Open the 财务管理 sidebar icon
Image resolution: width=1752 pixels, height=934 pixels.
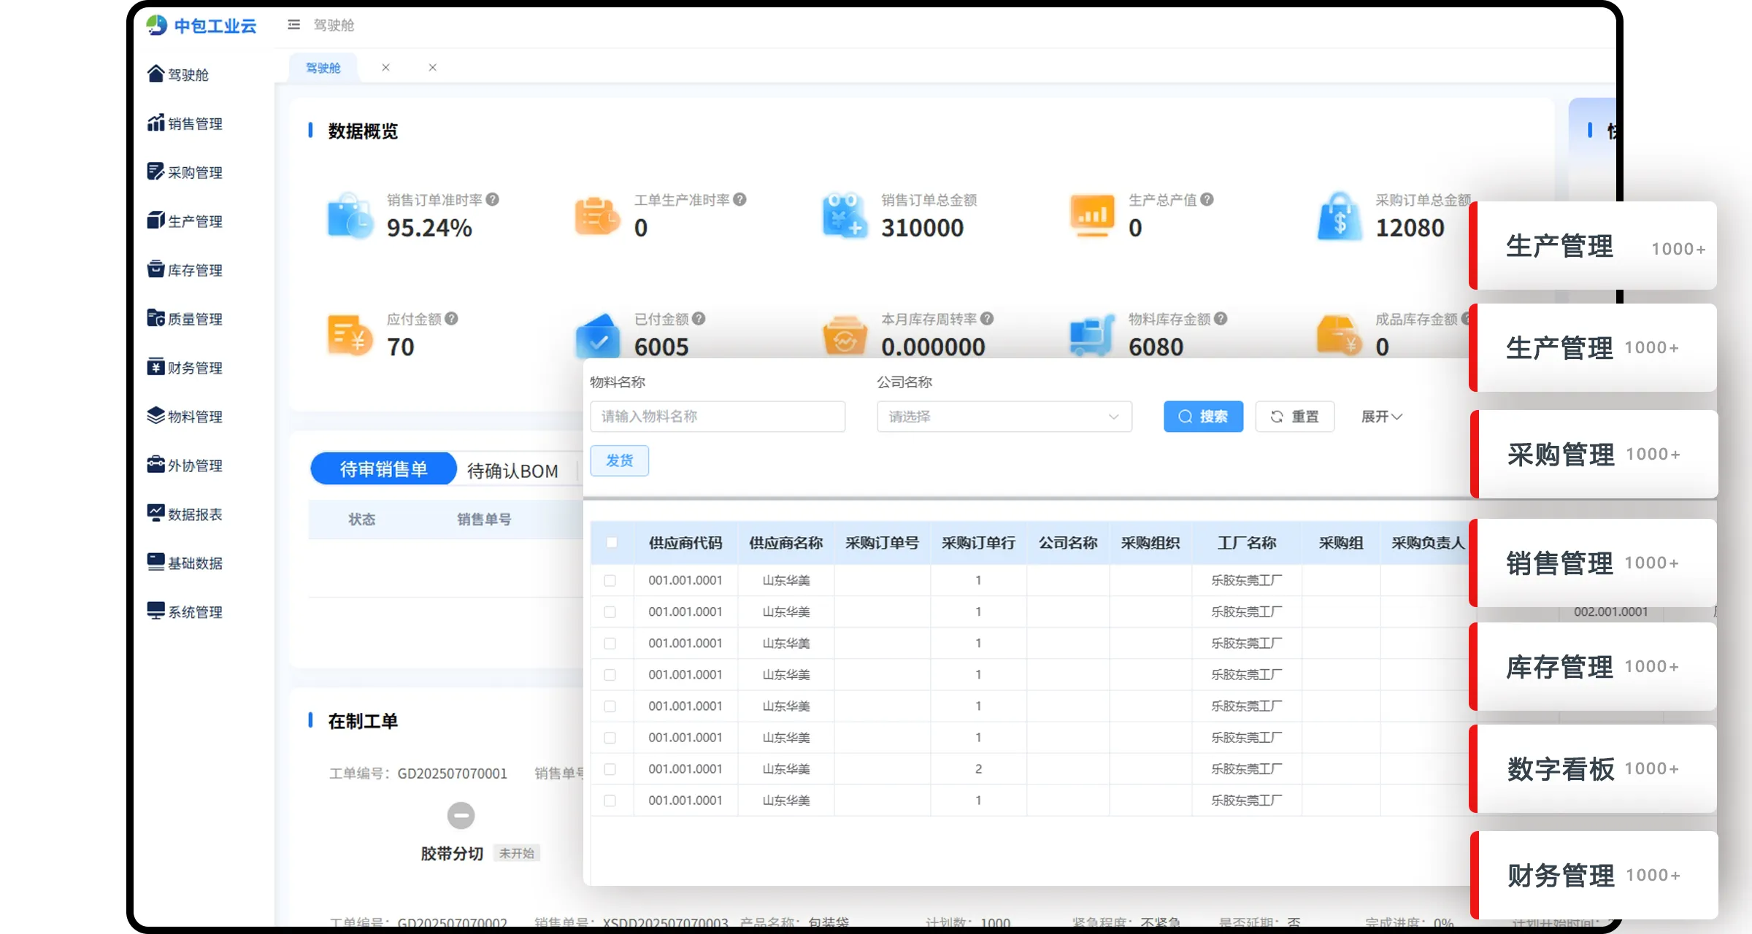click(x=155, y=367)
